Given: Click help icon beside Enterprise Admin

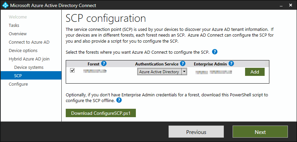Looking at the screenshot, I should point(231,63).
